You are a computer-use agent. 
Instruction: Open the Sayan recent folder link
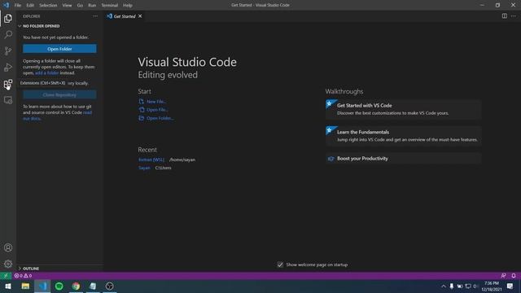pyautogui.click(x=144, y=168)
